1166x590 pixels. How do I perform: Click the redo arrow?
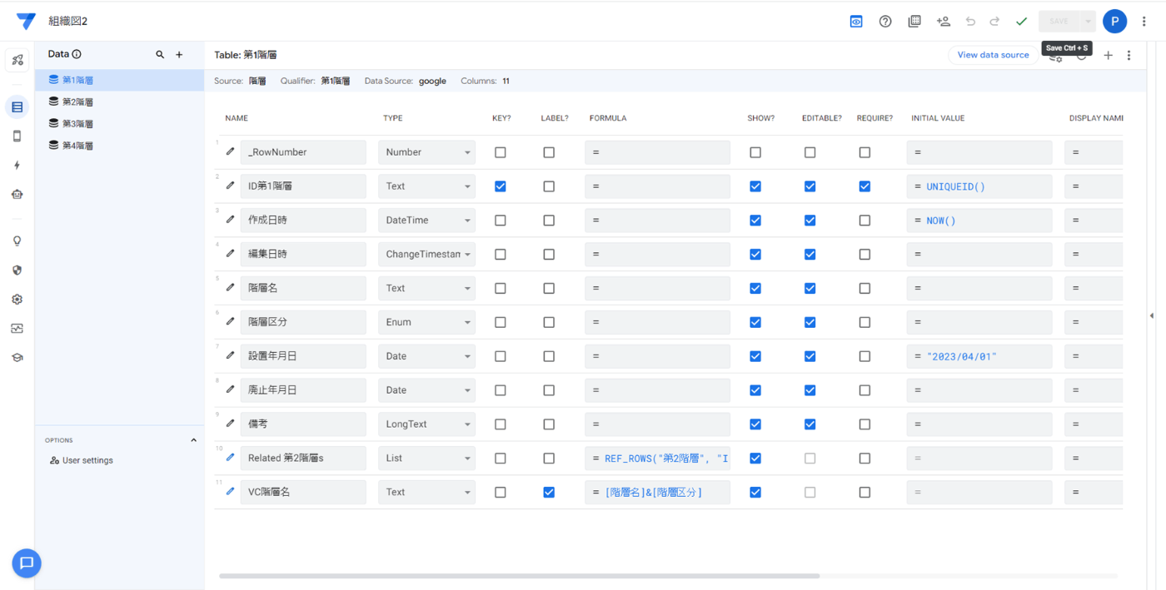994,22
